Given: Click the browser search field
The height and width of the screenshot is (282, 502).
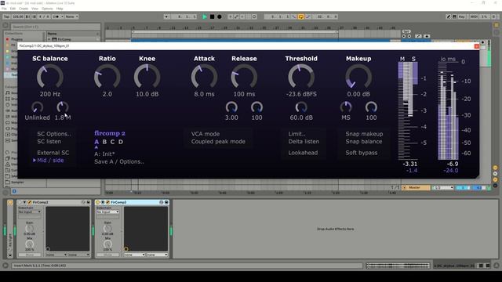Looking at the screenshot, I should click(x=56, y=27).
